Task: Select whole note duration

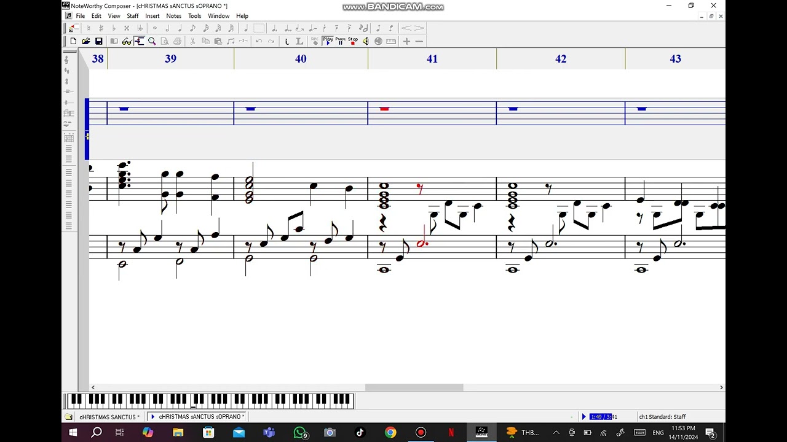Action: pos(154,28)
